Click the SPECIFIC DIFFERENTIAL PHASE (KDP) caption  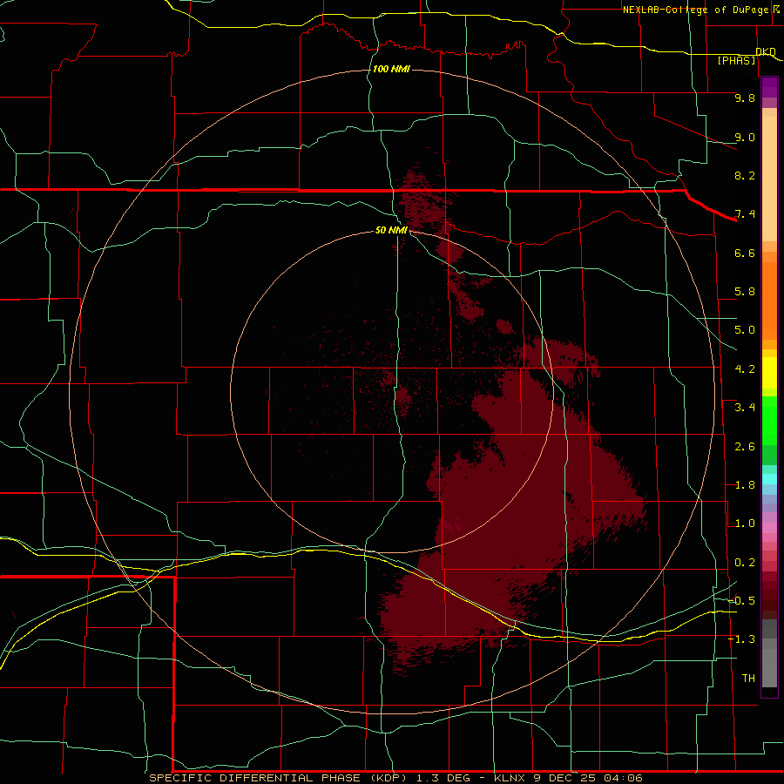pyautogui.click(x=280, y=778)
